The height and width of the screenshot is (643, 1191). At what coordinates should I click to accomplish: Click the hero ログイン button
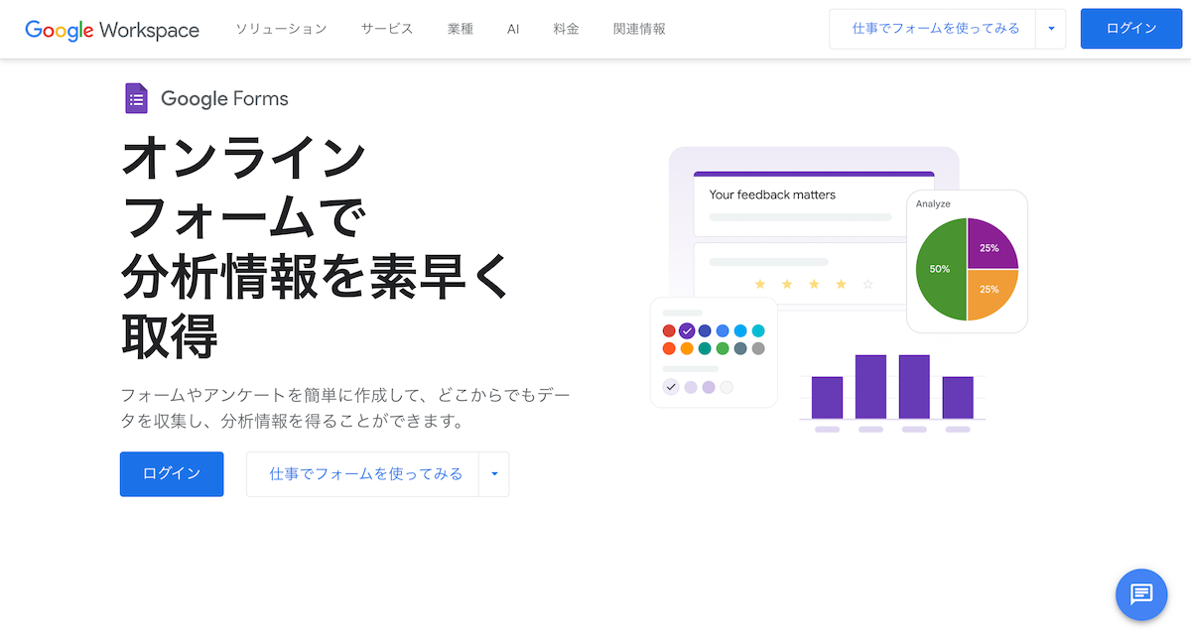[172, 474]
